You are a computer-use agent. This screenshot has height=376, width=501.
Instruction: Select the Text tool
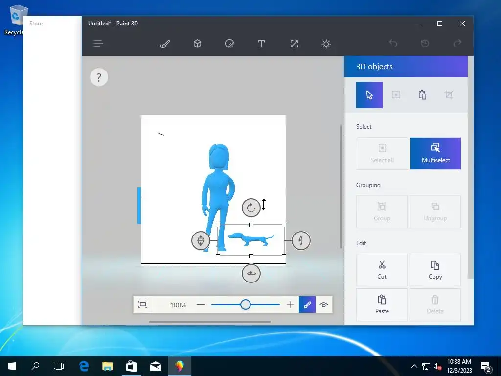(261, 44)
